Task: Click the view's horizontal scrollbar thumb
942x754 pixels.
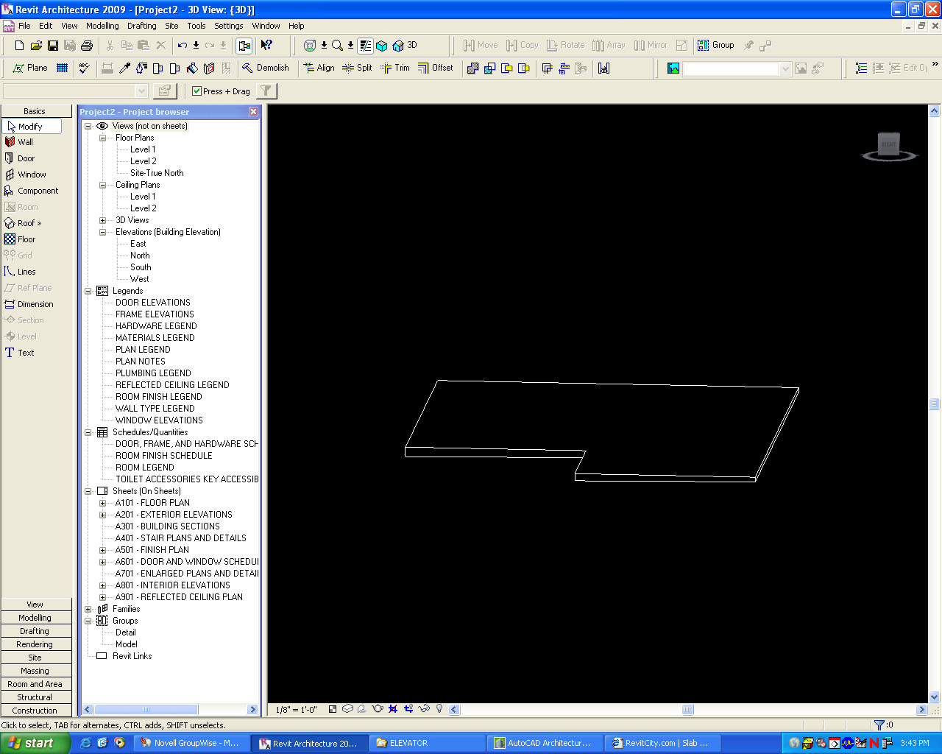Action: click(x=687, y=710)
